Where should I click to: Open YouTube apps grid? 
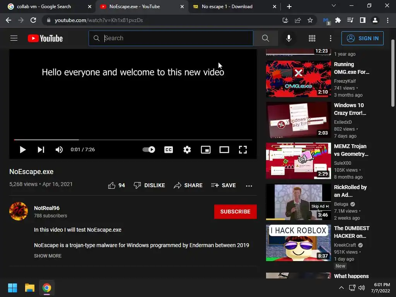(x=312, y=38)
